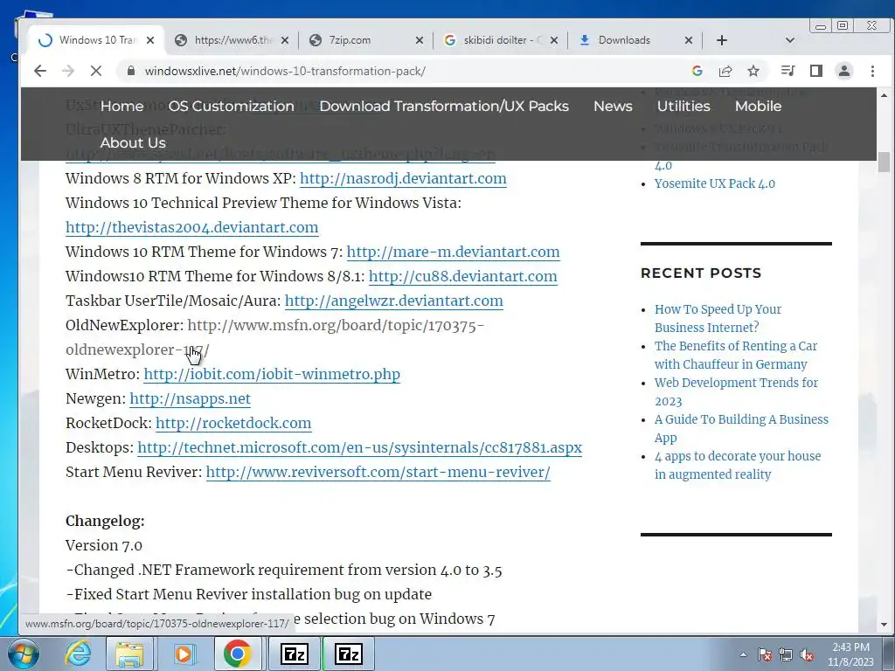The height and width of the screenshot is (671, 895).
Task: Switch to the 7zip.com tab
Action: 365,40
